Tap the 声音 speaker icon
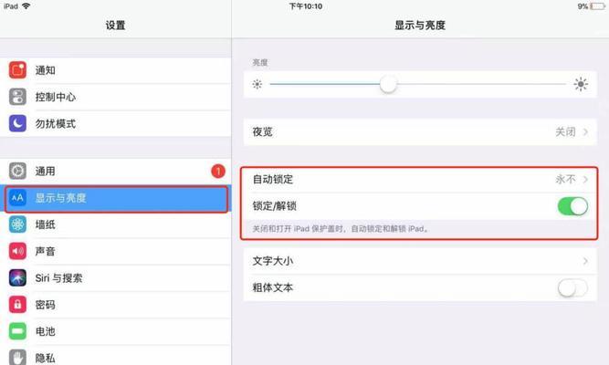609x365 pixels. [17, 251]
